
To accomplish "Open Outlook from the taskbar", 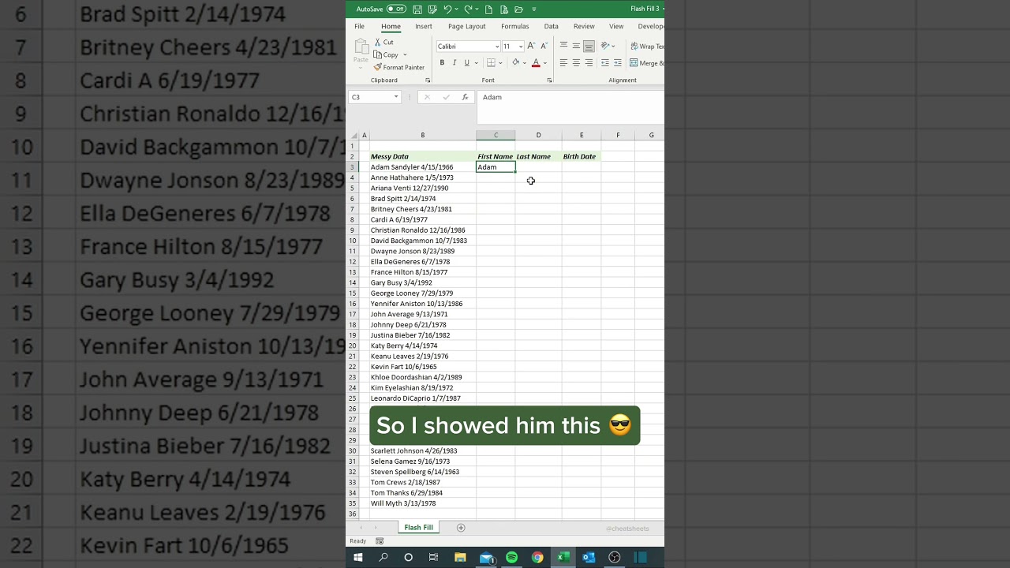I will 589,558.
